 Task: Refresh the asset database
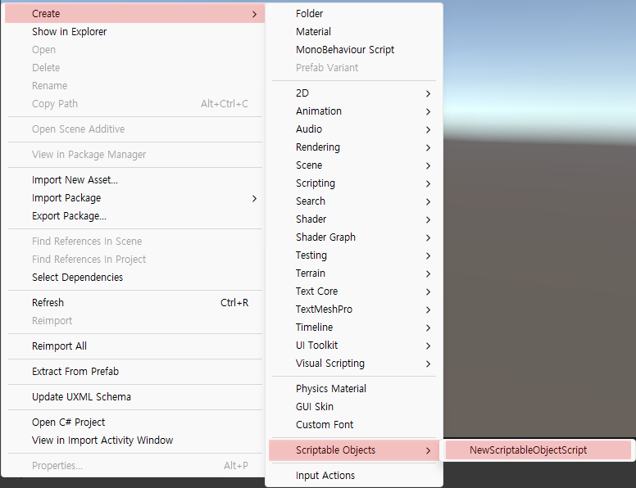point(134,303)
